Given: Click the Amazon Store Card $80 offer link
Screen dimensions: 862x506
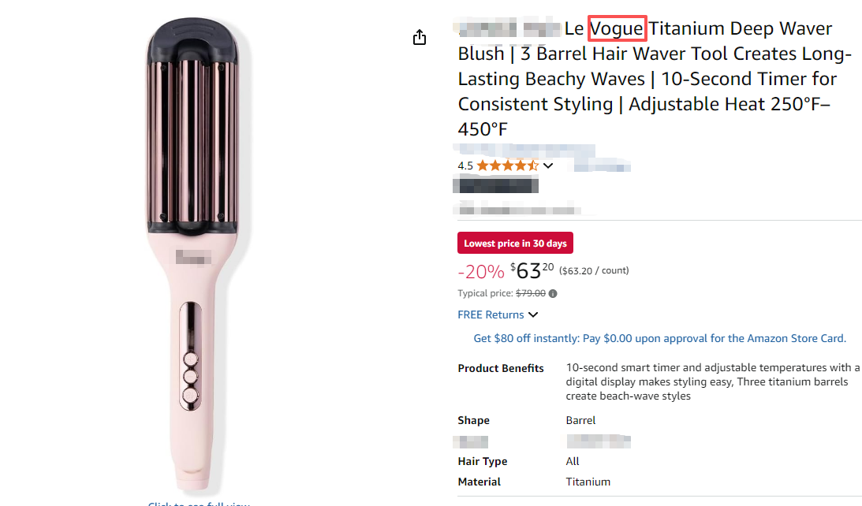Looking at the screenshot, I should click(659, 338).
